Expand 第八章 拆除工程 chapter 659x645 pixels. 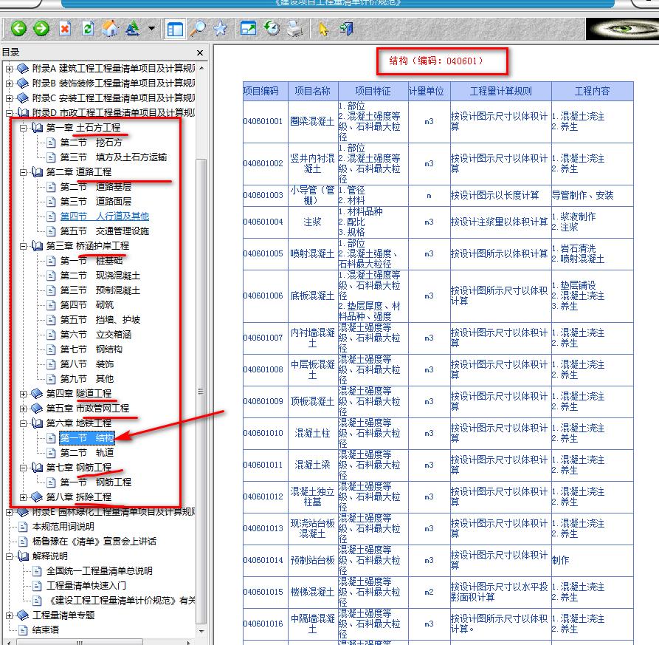pos(24,497)
